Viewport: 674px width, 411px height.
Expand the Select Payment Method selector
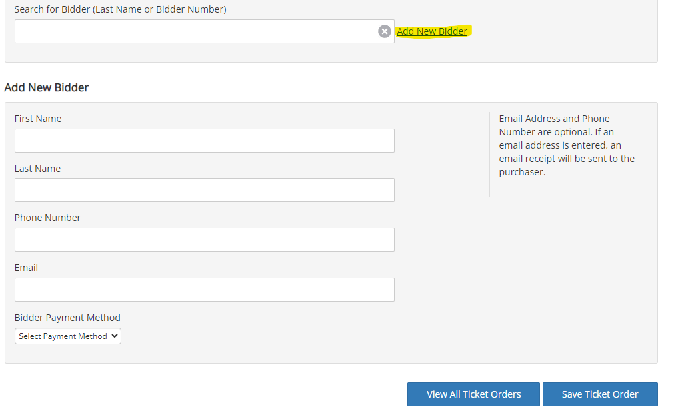coord(67,336)
